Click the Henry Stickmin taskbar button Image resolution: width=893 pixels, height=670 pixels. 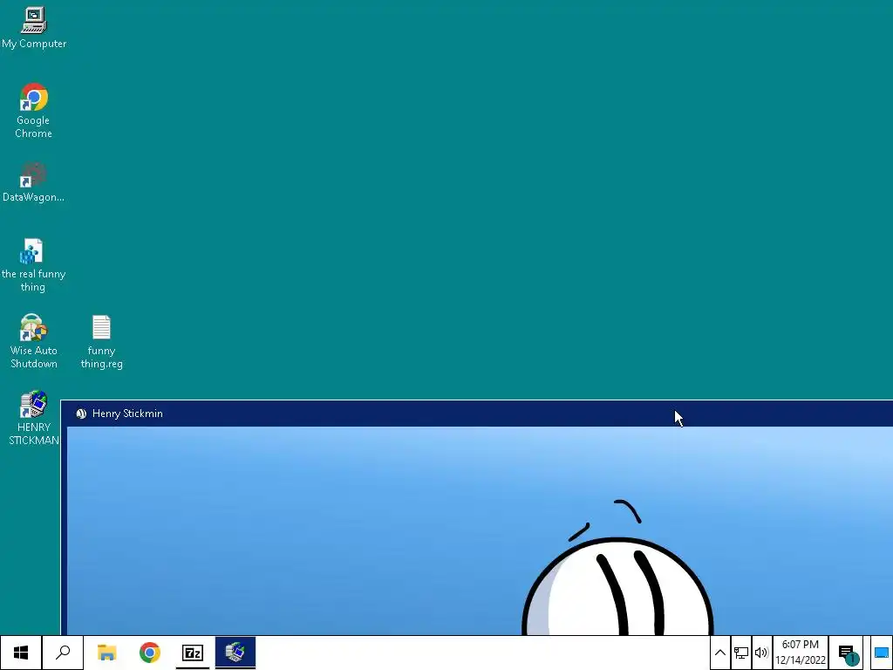[x=235, y=653]
